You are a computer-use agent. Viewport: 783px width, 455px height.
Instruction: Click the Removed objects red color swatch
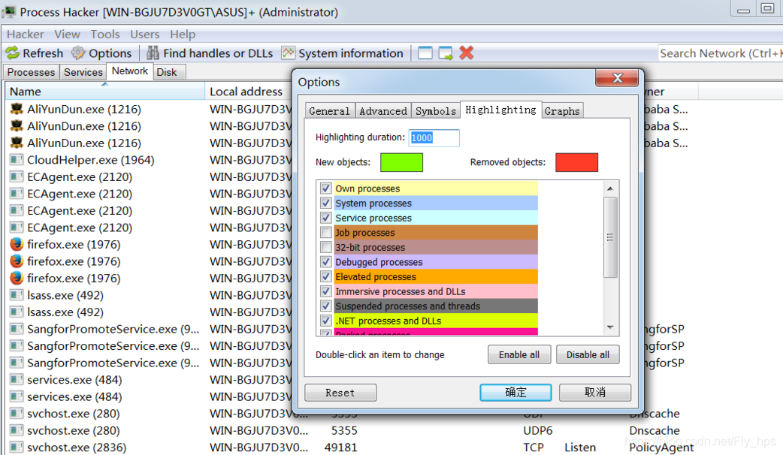click(577, 162)
